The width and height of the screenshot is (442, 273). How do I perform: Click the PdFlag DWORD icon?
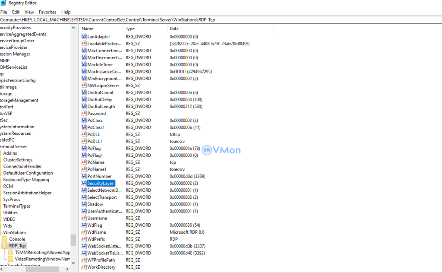point(83,148)
